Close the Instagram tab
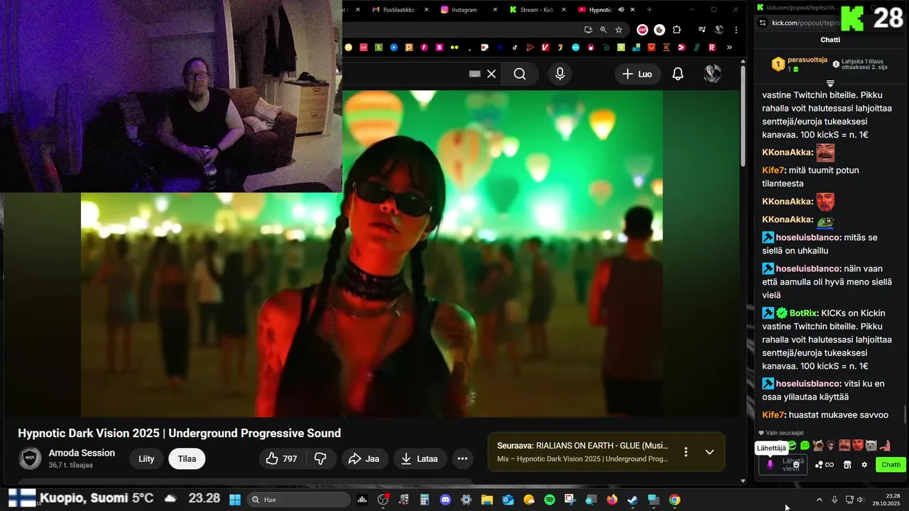The width and height of the screenshot is (909, 511). point(495,10)
